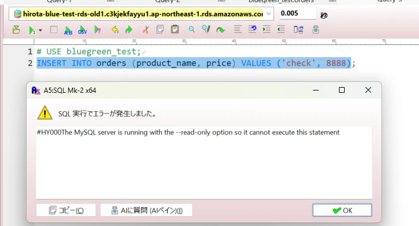Close the A5:SQL Mk-2 error dialog
Viewport: 419px width, 226px height.
[x=368, y=90]
